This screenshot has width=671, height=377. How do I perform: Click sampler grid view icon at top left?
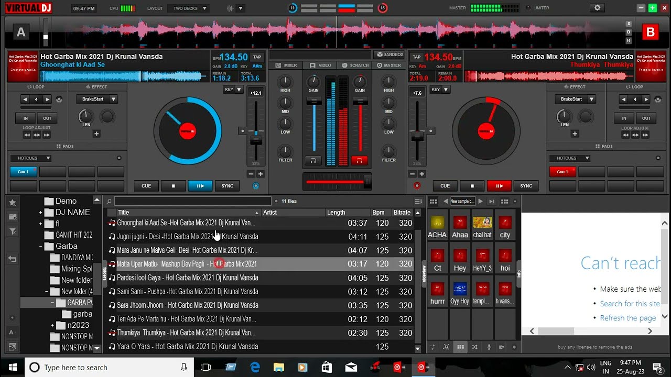pyautogui.click(x=433, y=201)
